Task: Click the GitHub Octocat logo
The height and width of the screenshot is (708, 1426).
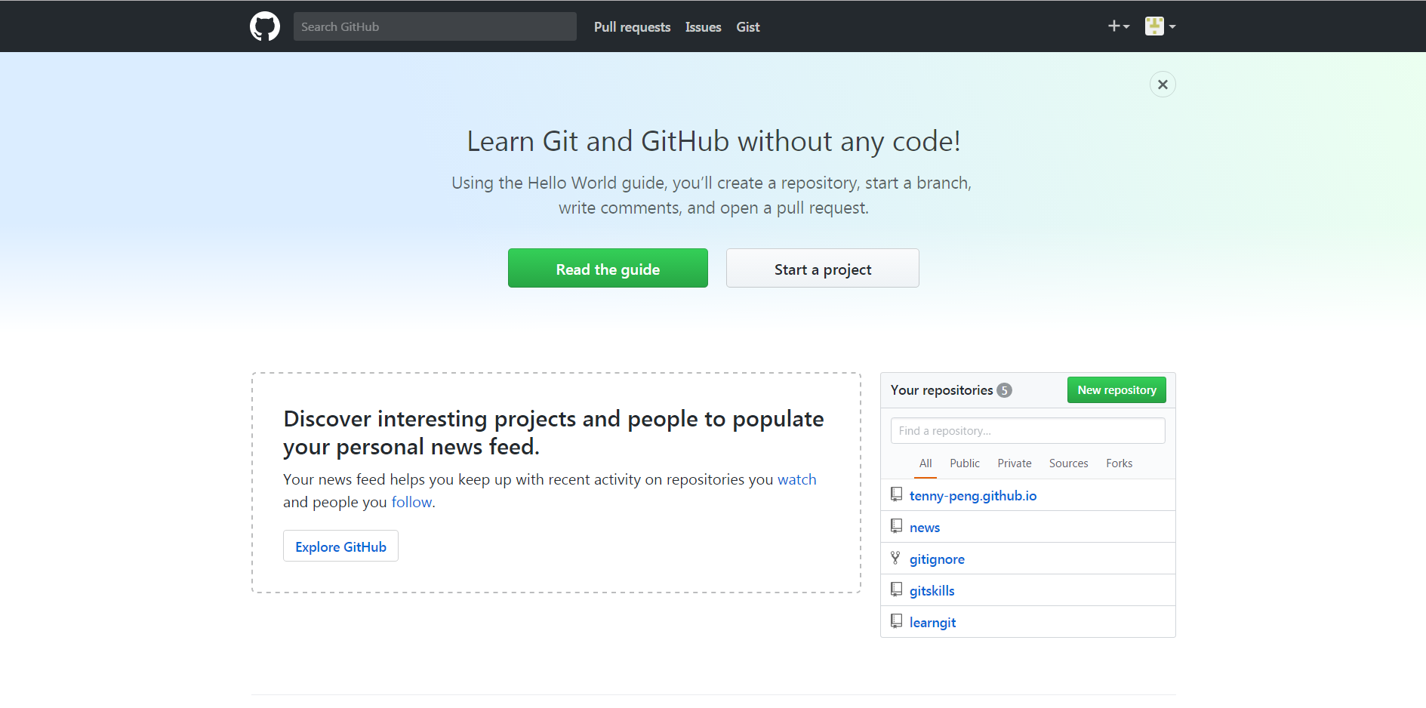Action: [265, 26]
